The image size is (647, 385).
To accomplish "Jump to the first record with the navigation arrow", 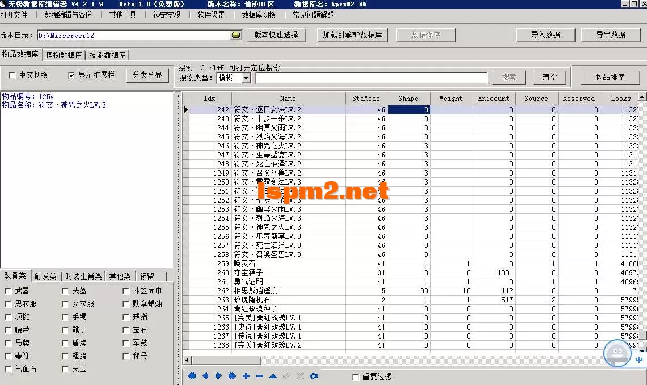I will [192, 375].
